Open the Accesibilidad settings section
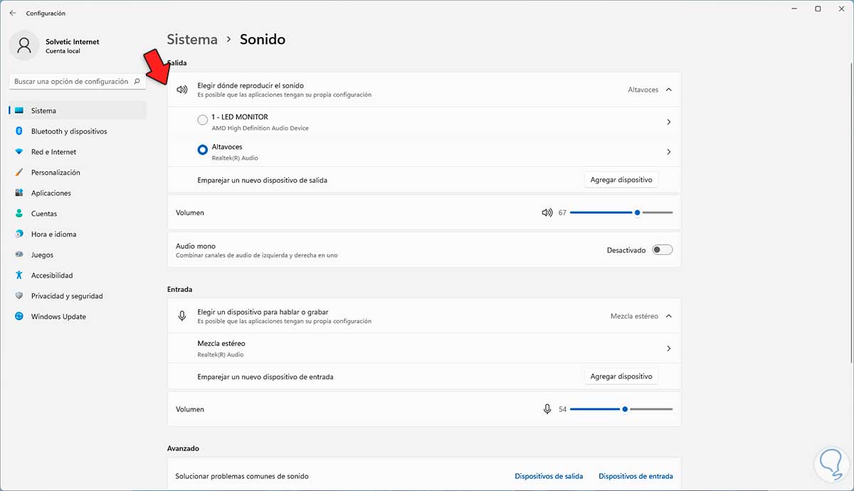Image resolution: width=854 pixels, height=491 pixels. tap(51, 275)
